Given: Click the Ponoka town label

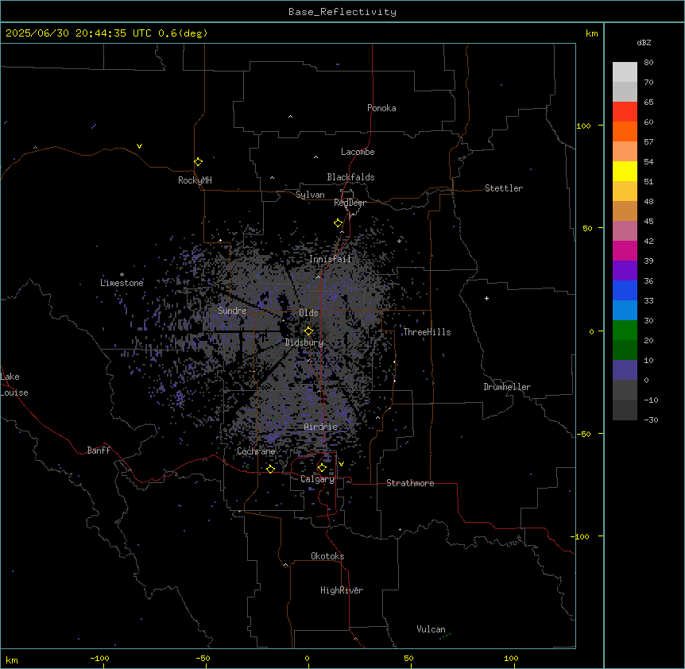Looking at the screenshot, I should click(381, 108).
